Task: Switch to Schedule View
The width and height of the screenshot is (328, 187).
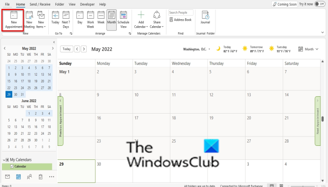Action: tap(123, 20)
